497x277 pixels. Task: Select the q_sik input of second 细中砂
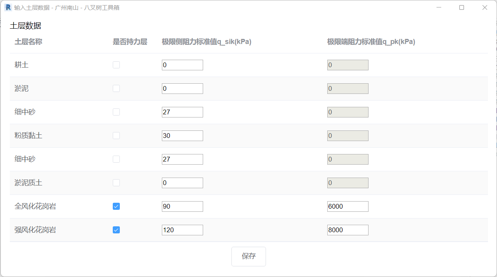click(x=182, y=159)
